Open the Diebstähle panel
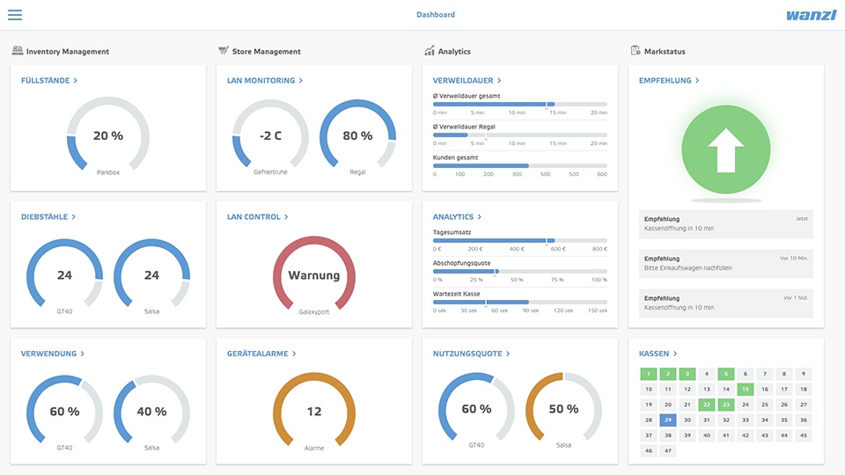845x475 pixels. coord(48,216)
